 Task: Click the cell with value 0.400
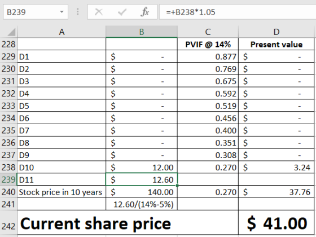click(208, 130)
